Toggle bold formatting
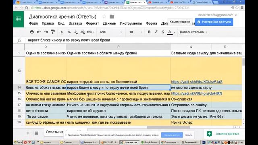Image resolution: width=258 pixels, height=145 pixels. click(149, 32)
